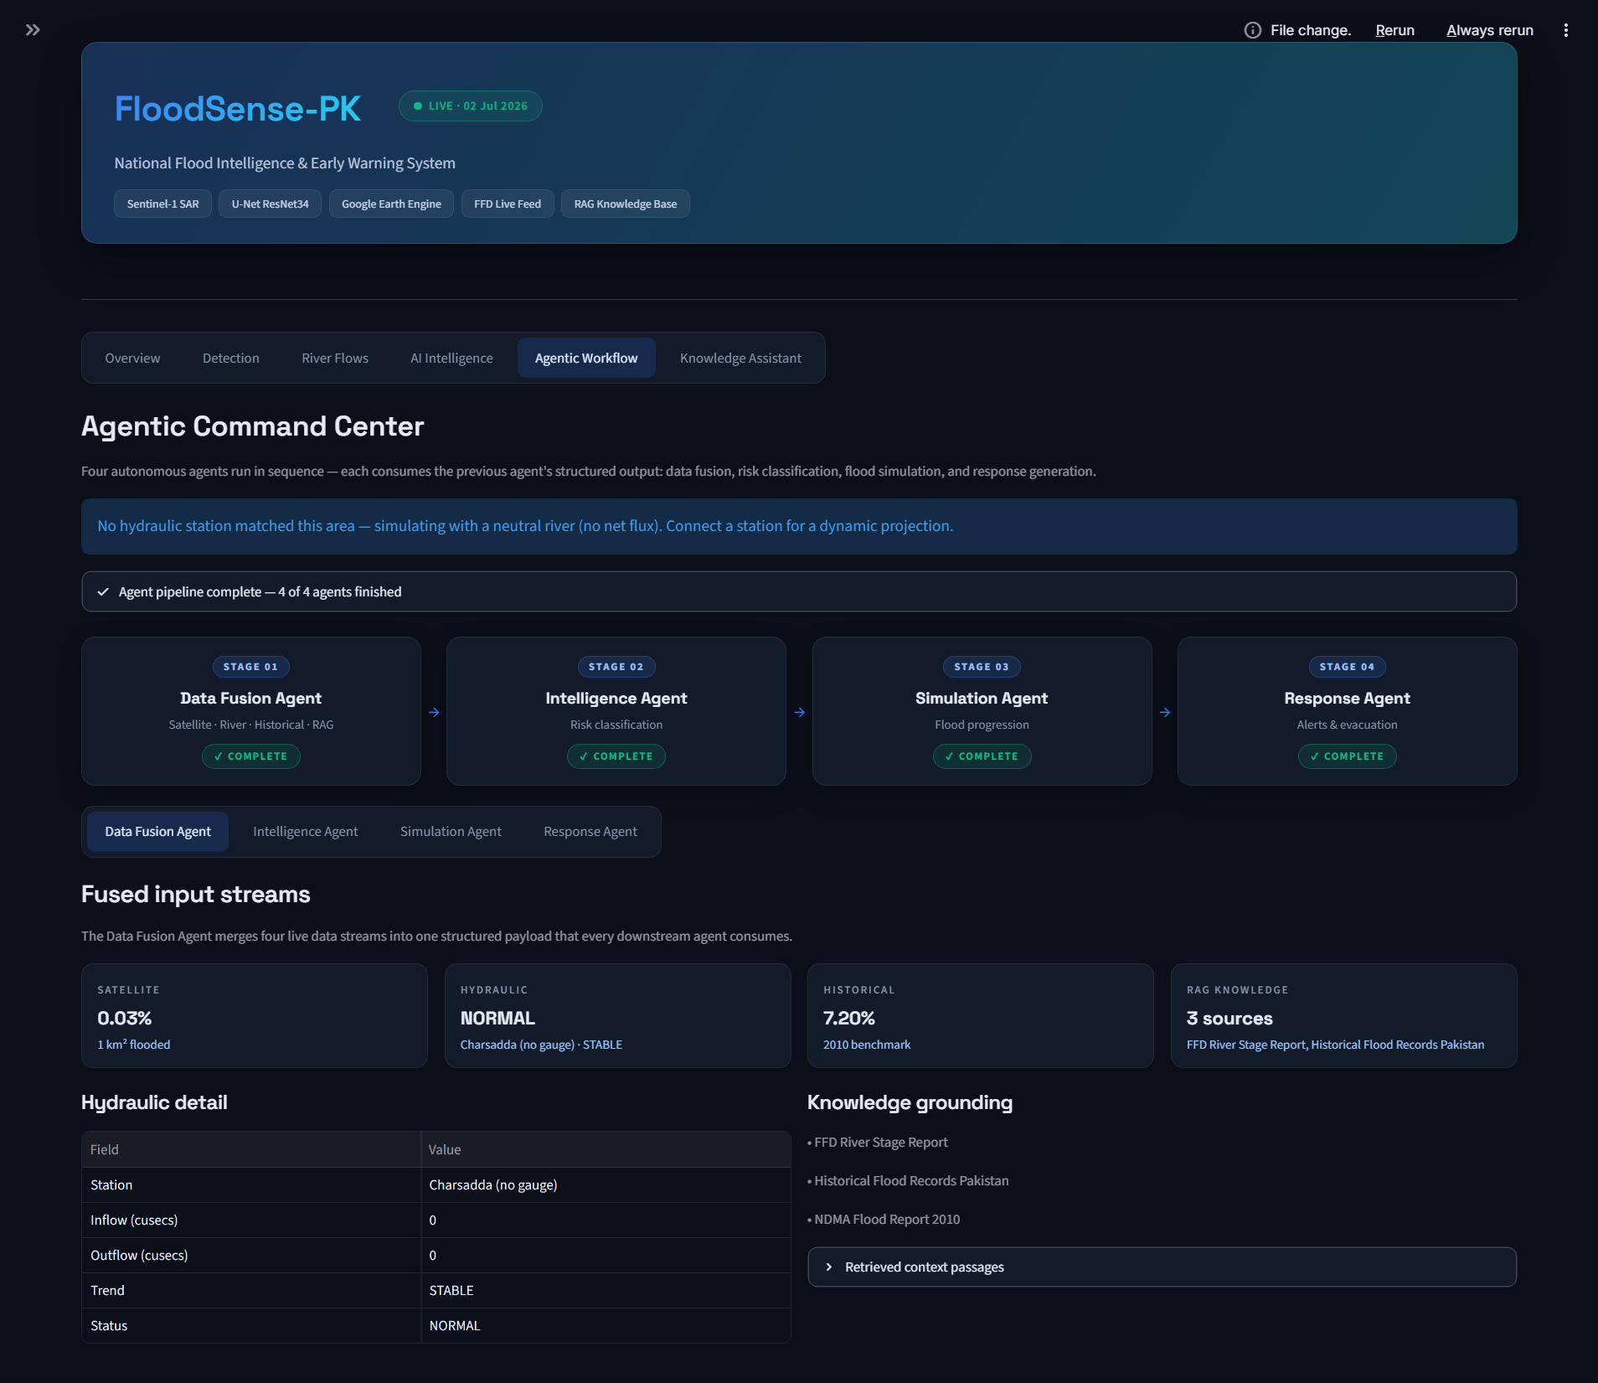Screen dimensions: 1598x1383
Task: Open the three-dot main menu
Action: [x=1565, y=30]
